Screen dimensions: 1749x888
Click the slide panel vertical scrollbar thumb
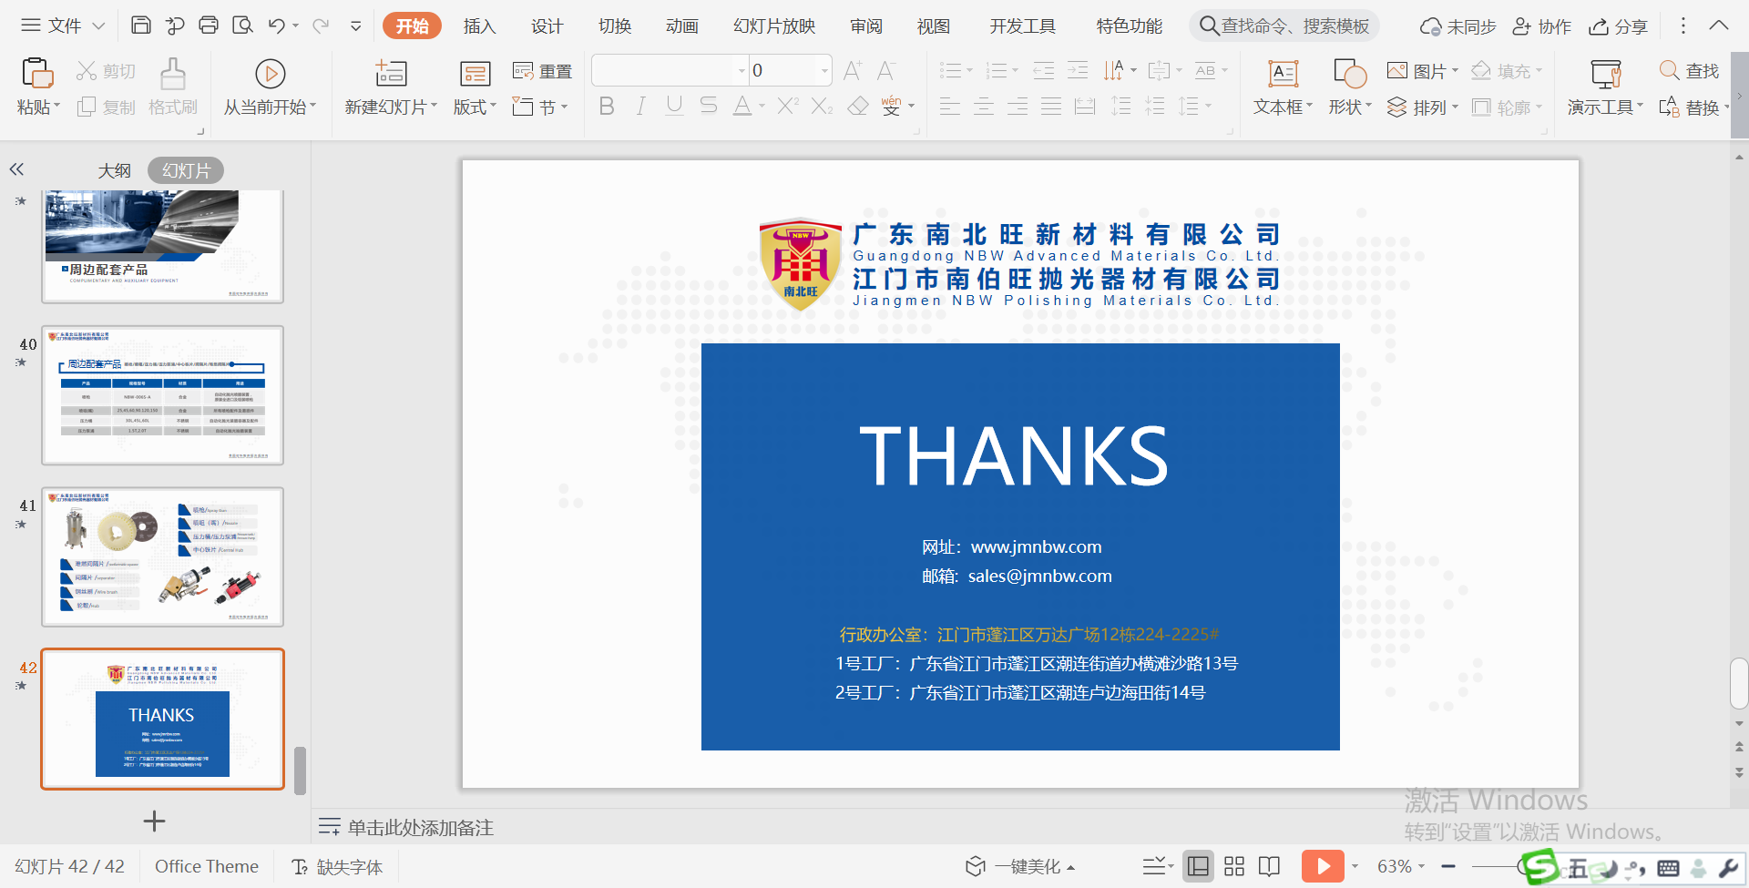tap(300, 771)
